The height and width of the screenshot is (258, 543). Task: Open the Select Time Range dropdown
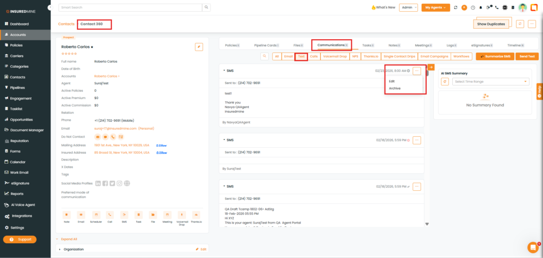pos(491,82)
